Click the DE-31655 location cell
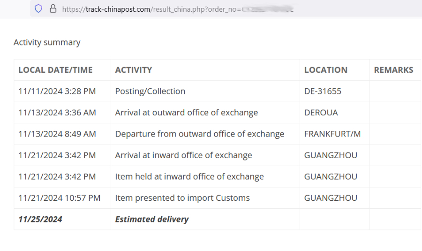The image size is (422, 251). click(x=323, y=91)
